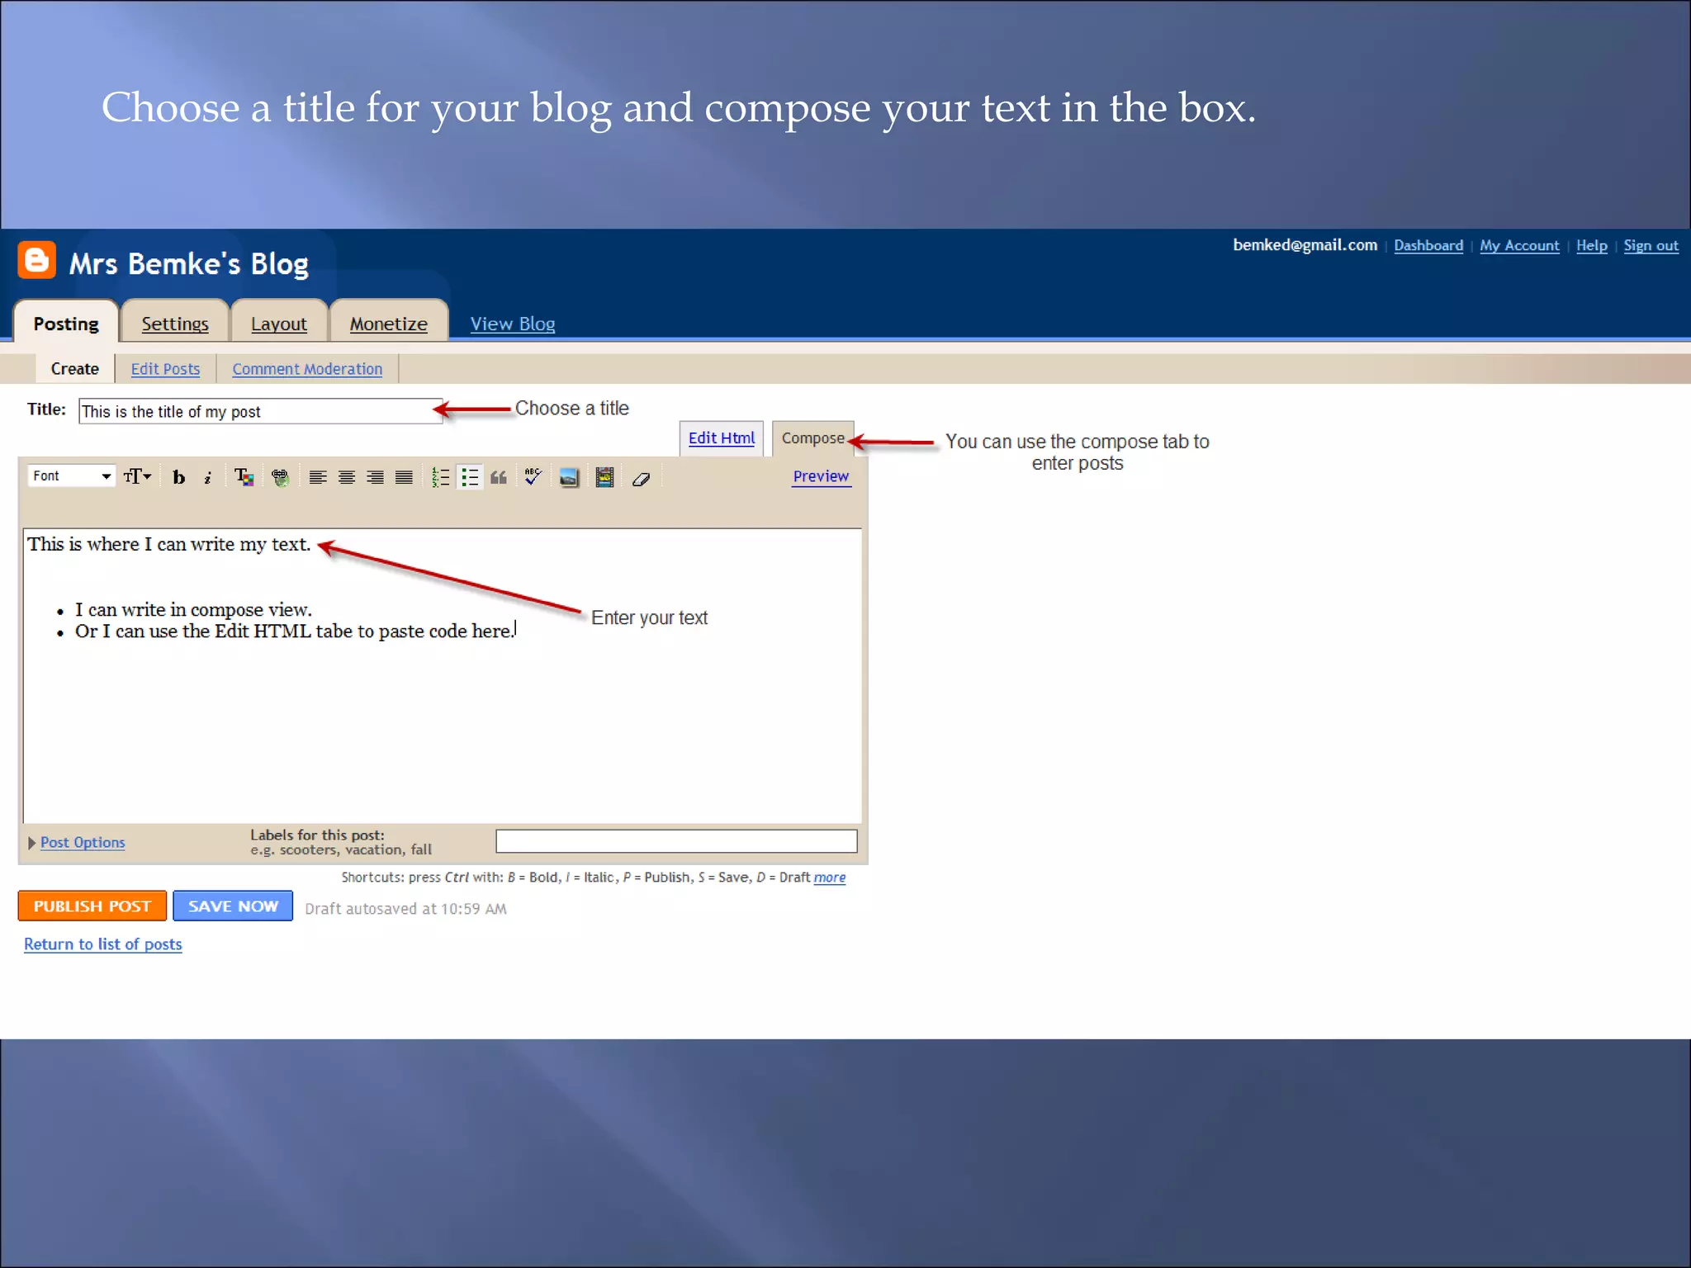The image size is (1691, 1268).
Task: Click the Mrs Bemke's Blog title
Action: (x=189, y=264)
